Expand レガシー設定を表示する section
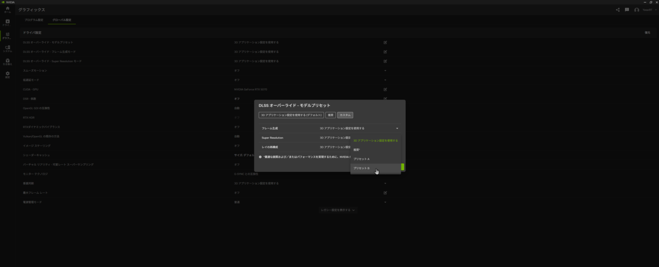 [x=338, y=210]
